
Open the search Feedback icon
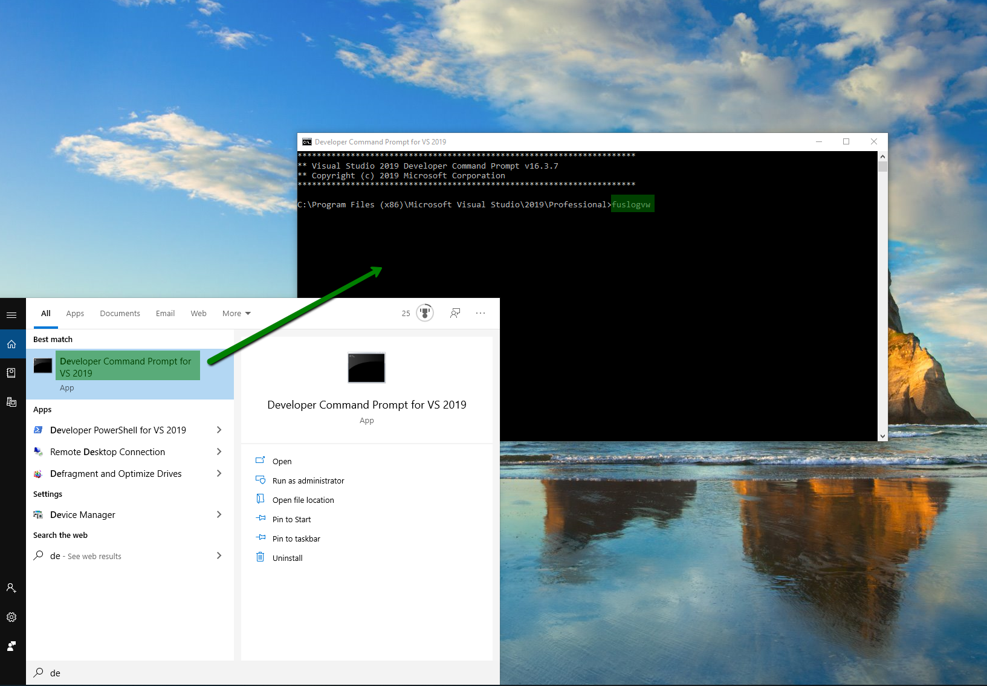[455, 313]
